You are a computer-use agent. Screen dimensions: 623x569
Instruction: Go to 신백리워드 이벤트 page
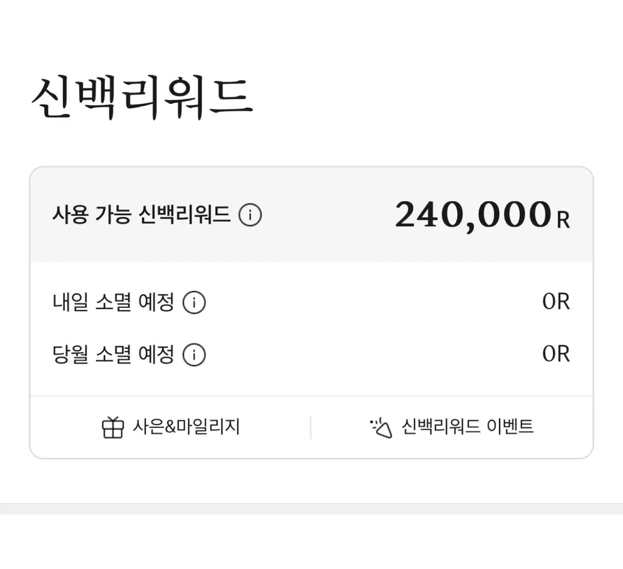tap(467, 427)
